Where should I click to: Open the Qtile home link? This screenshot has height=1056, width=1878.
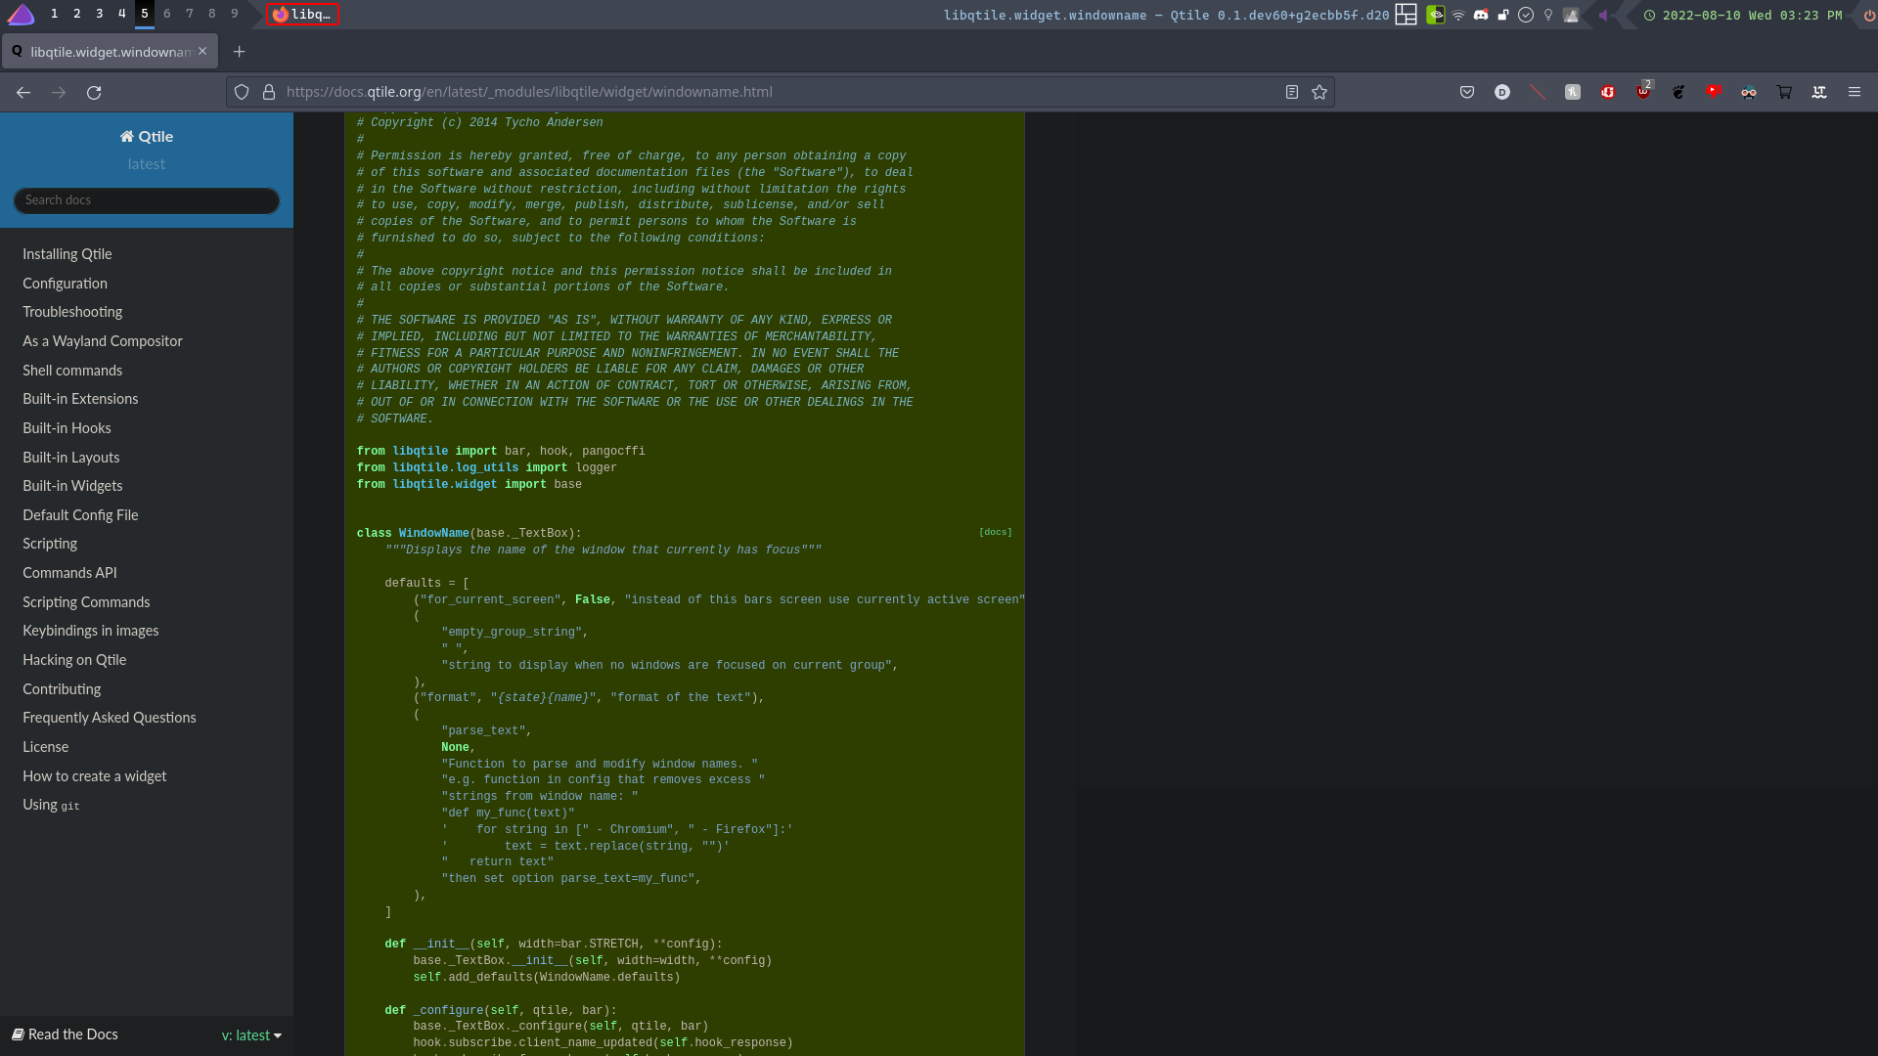pos(147,137)
